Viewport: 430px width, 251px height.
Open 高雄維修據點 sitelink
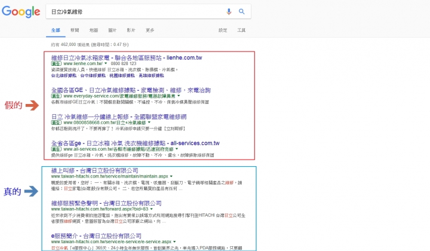[151, 75]
